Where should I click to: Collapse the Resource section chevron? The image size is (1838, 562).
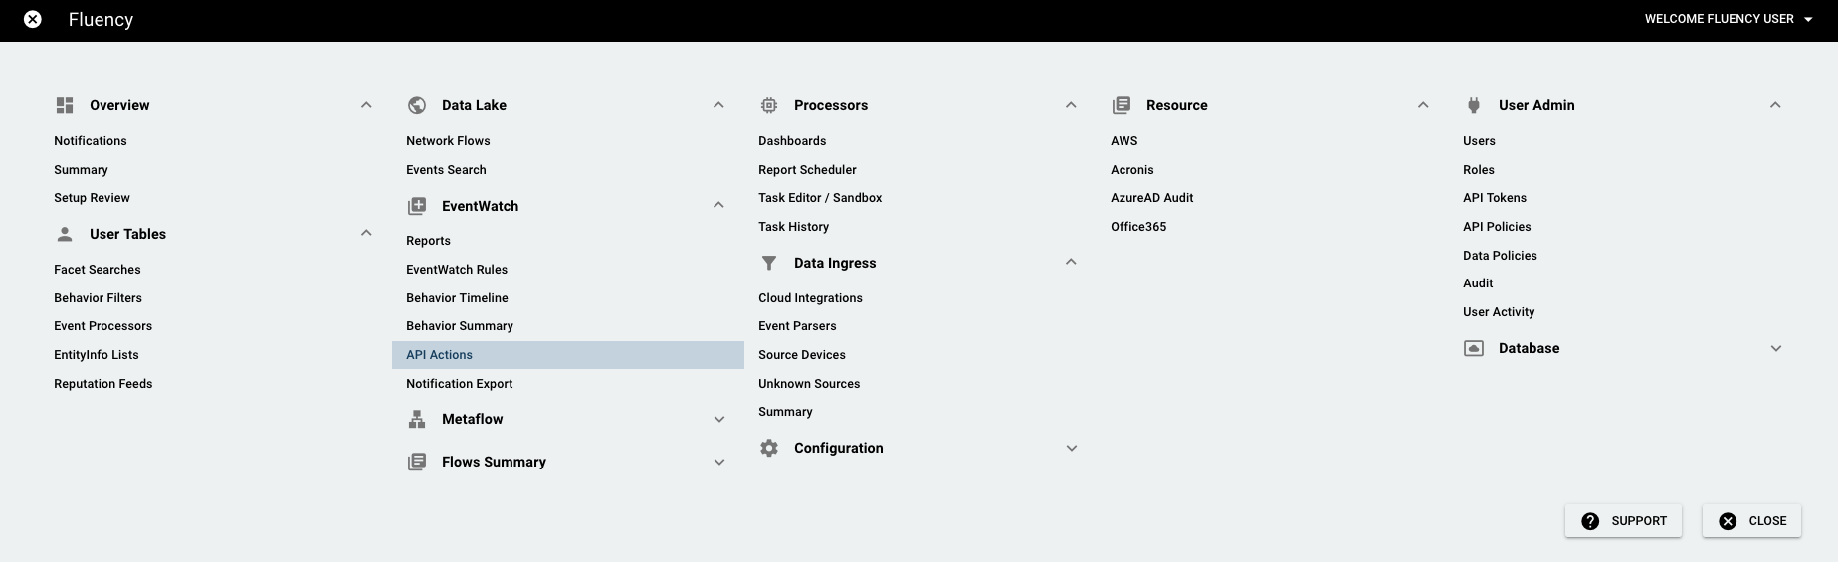pyautogui.click(x=1423, y=105)
